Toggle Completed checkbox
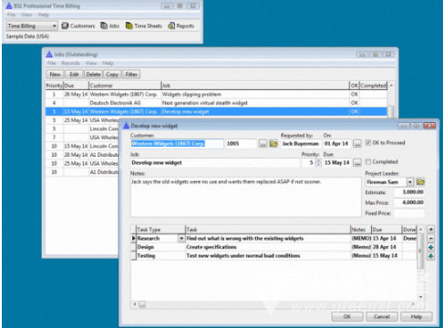Image resolution: width=443 pixels, height=328 pixels. [x=368, y=162]
